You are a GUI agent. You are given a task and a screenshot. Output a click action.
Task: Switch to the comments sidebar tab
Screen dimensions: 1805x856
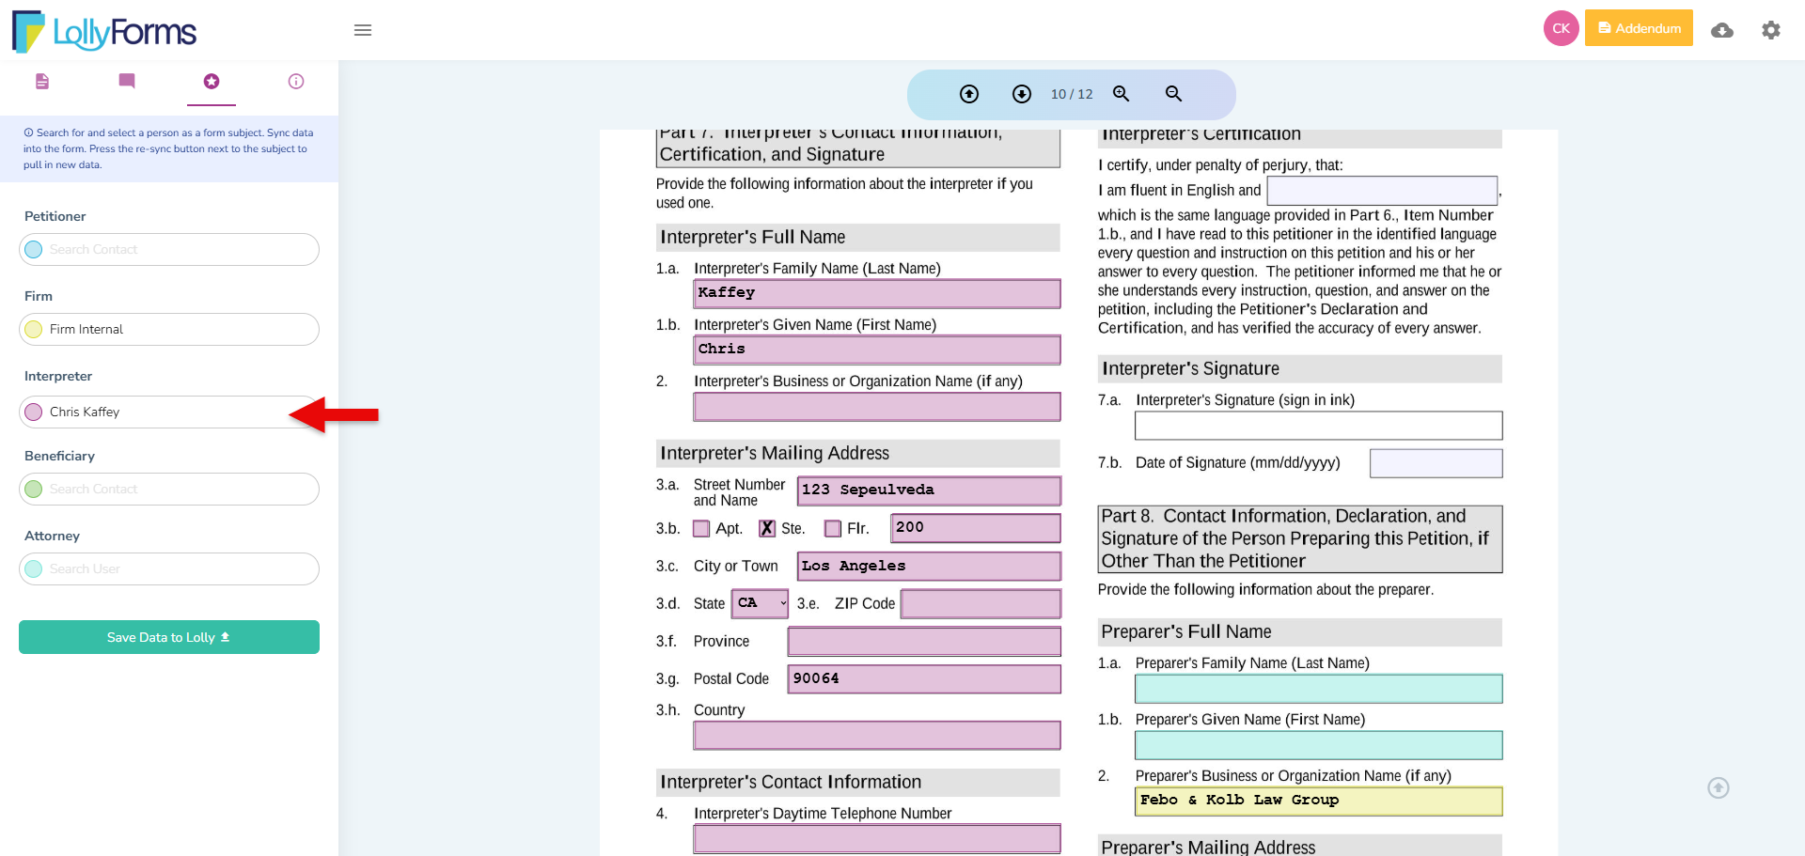pos(127,81)
